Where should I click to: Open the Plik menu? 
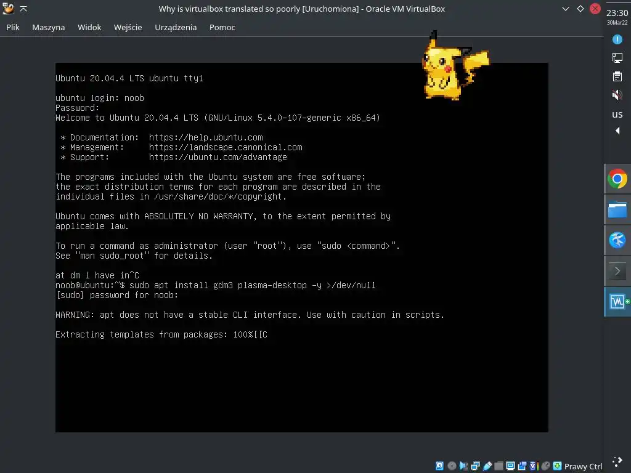[13, 27]
